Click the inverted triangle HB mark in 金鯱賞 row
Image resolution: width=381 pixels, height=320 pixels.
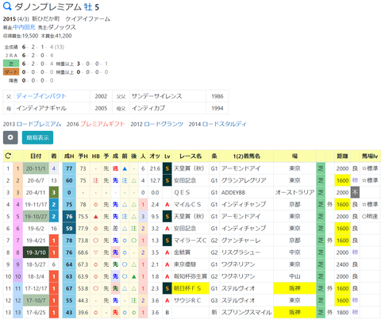tap(95, 253)
